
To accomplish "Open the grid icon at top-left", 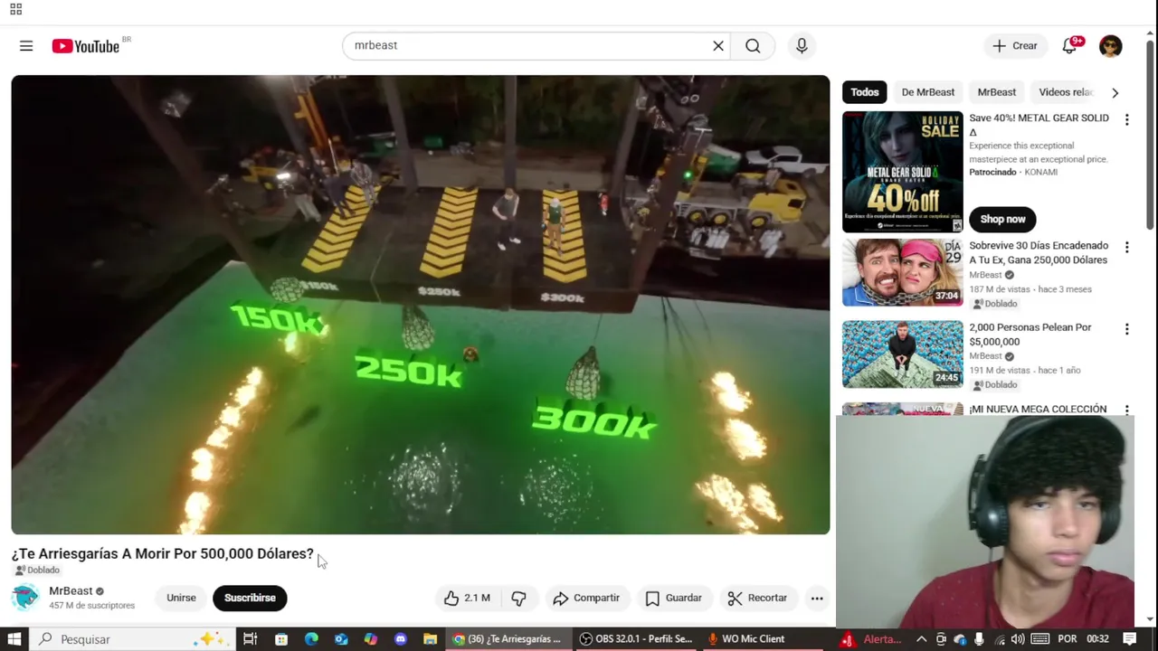I will 15,9.
